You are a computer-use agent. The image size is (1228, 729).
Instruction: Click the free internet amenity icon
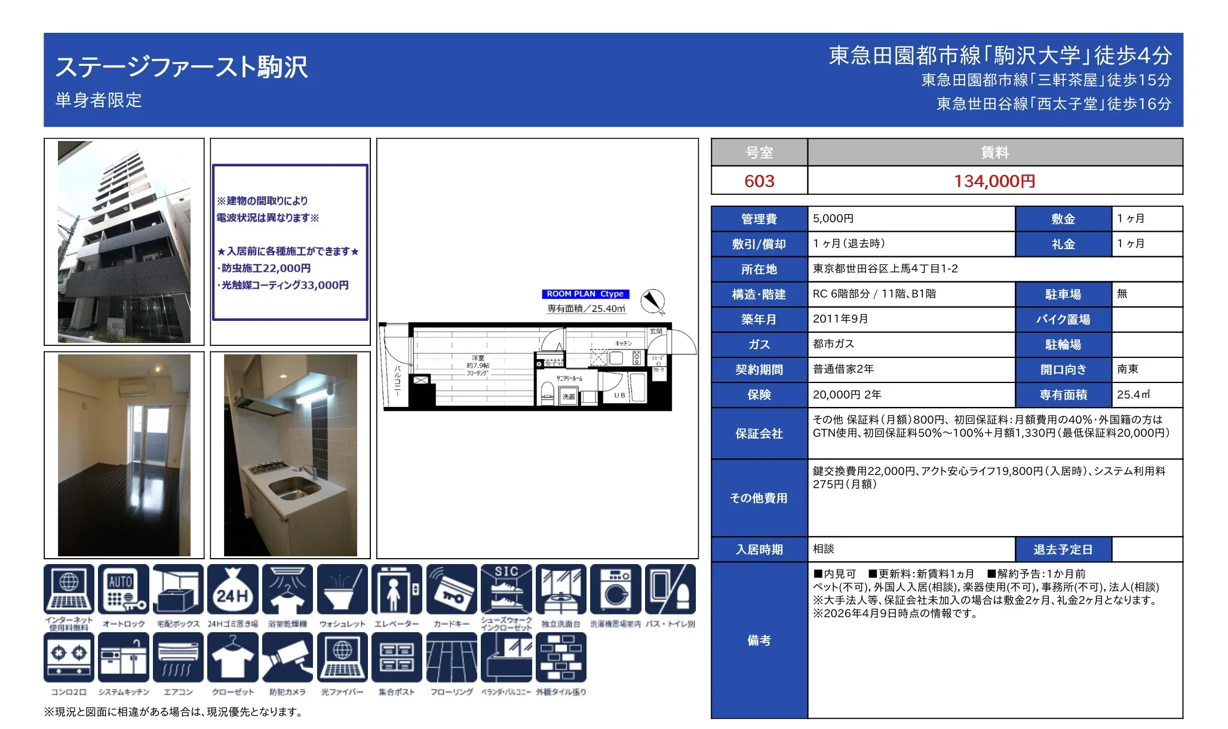tap(69, 589)
